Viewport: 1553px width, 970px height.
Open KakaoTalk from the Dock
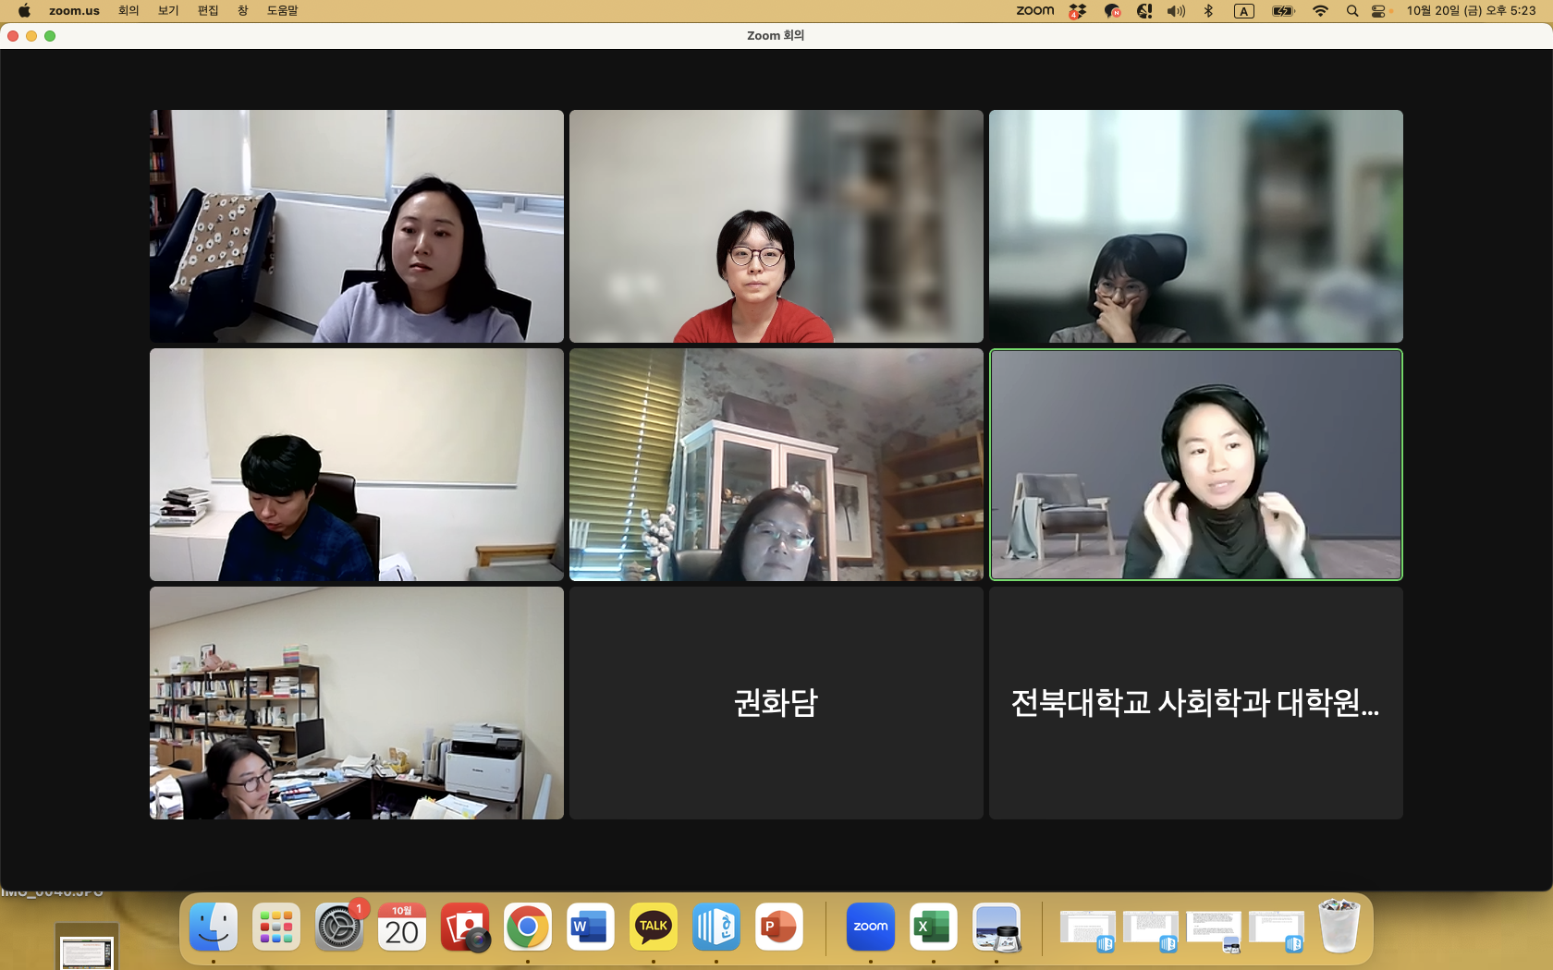(653, 927)
